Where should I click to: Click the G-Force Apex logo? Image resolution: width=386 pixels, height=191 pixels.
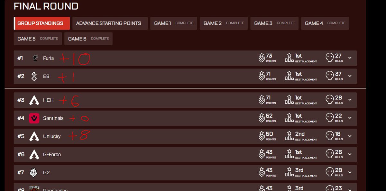point(34,154)
